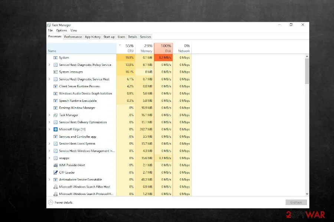Image resolution: width=334 pixels, height=222 pixels.
Task: Click Services and Controller app icon
Action: pos(55,137)
